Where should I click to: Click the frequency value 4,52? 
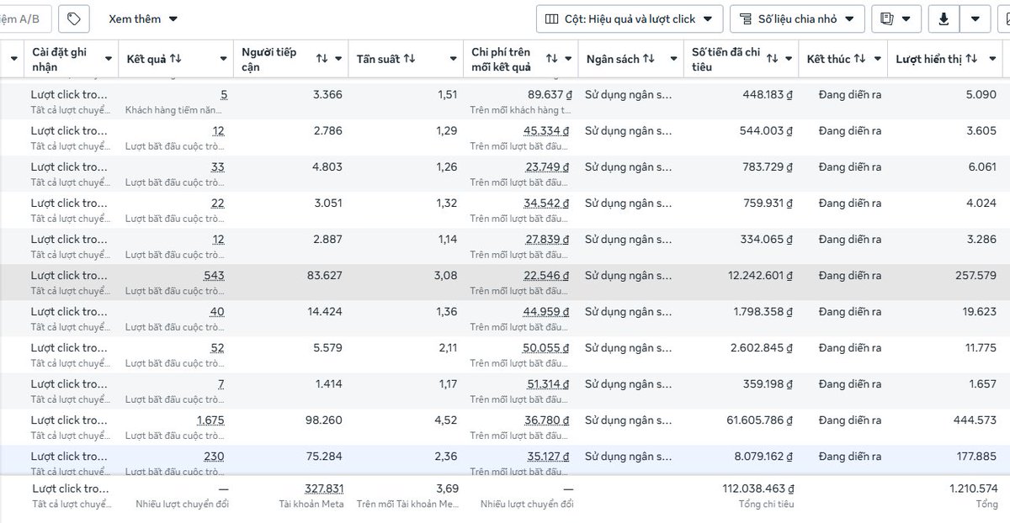[448, 420]
